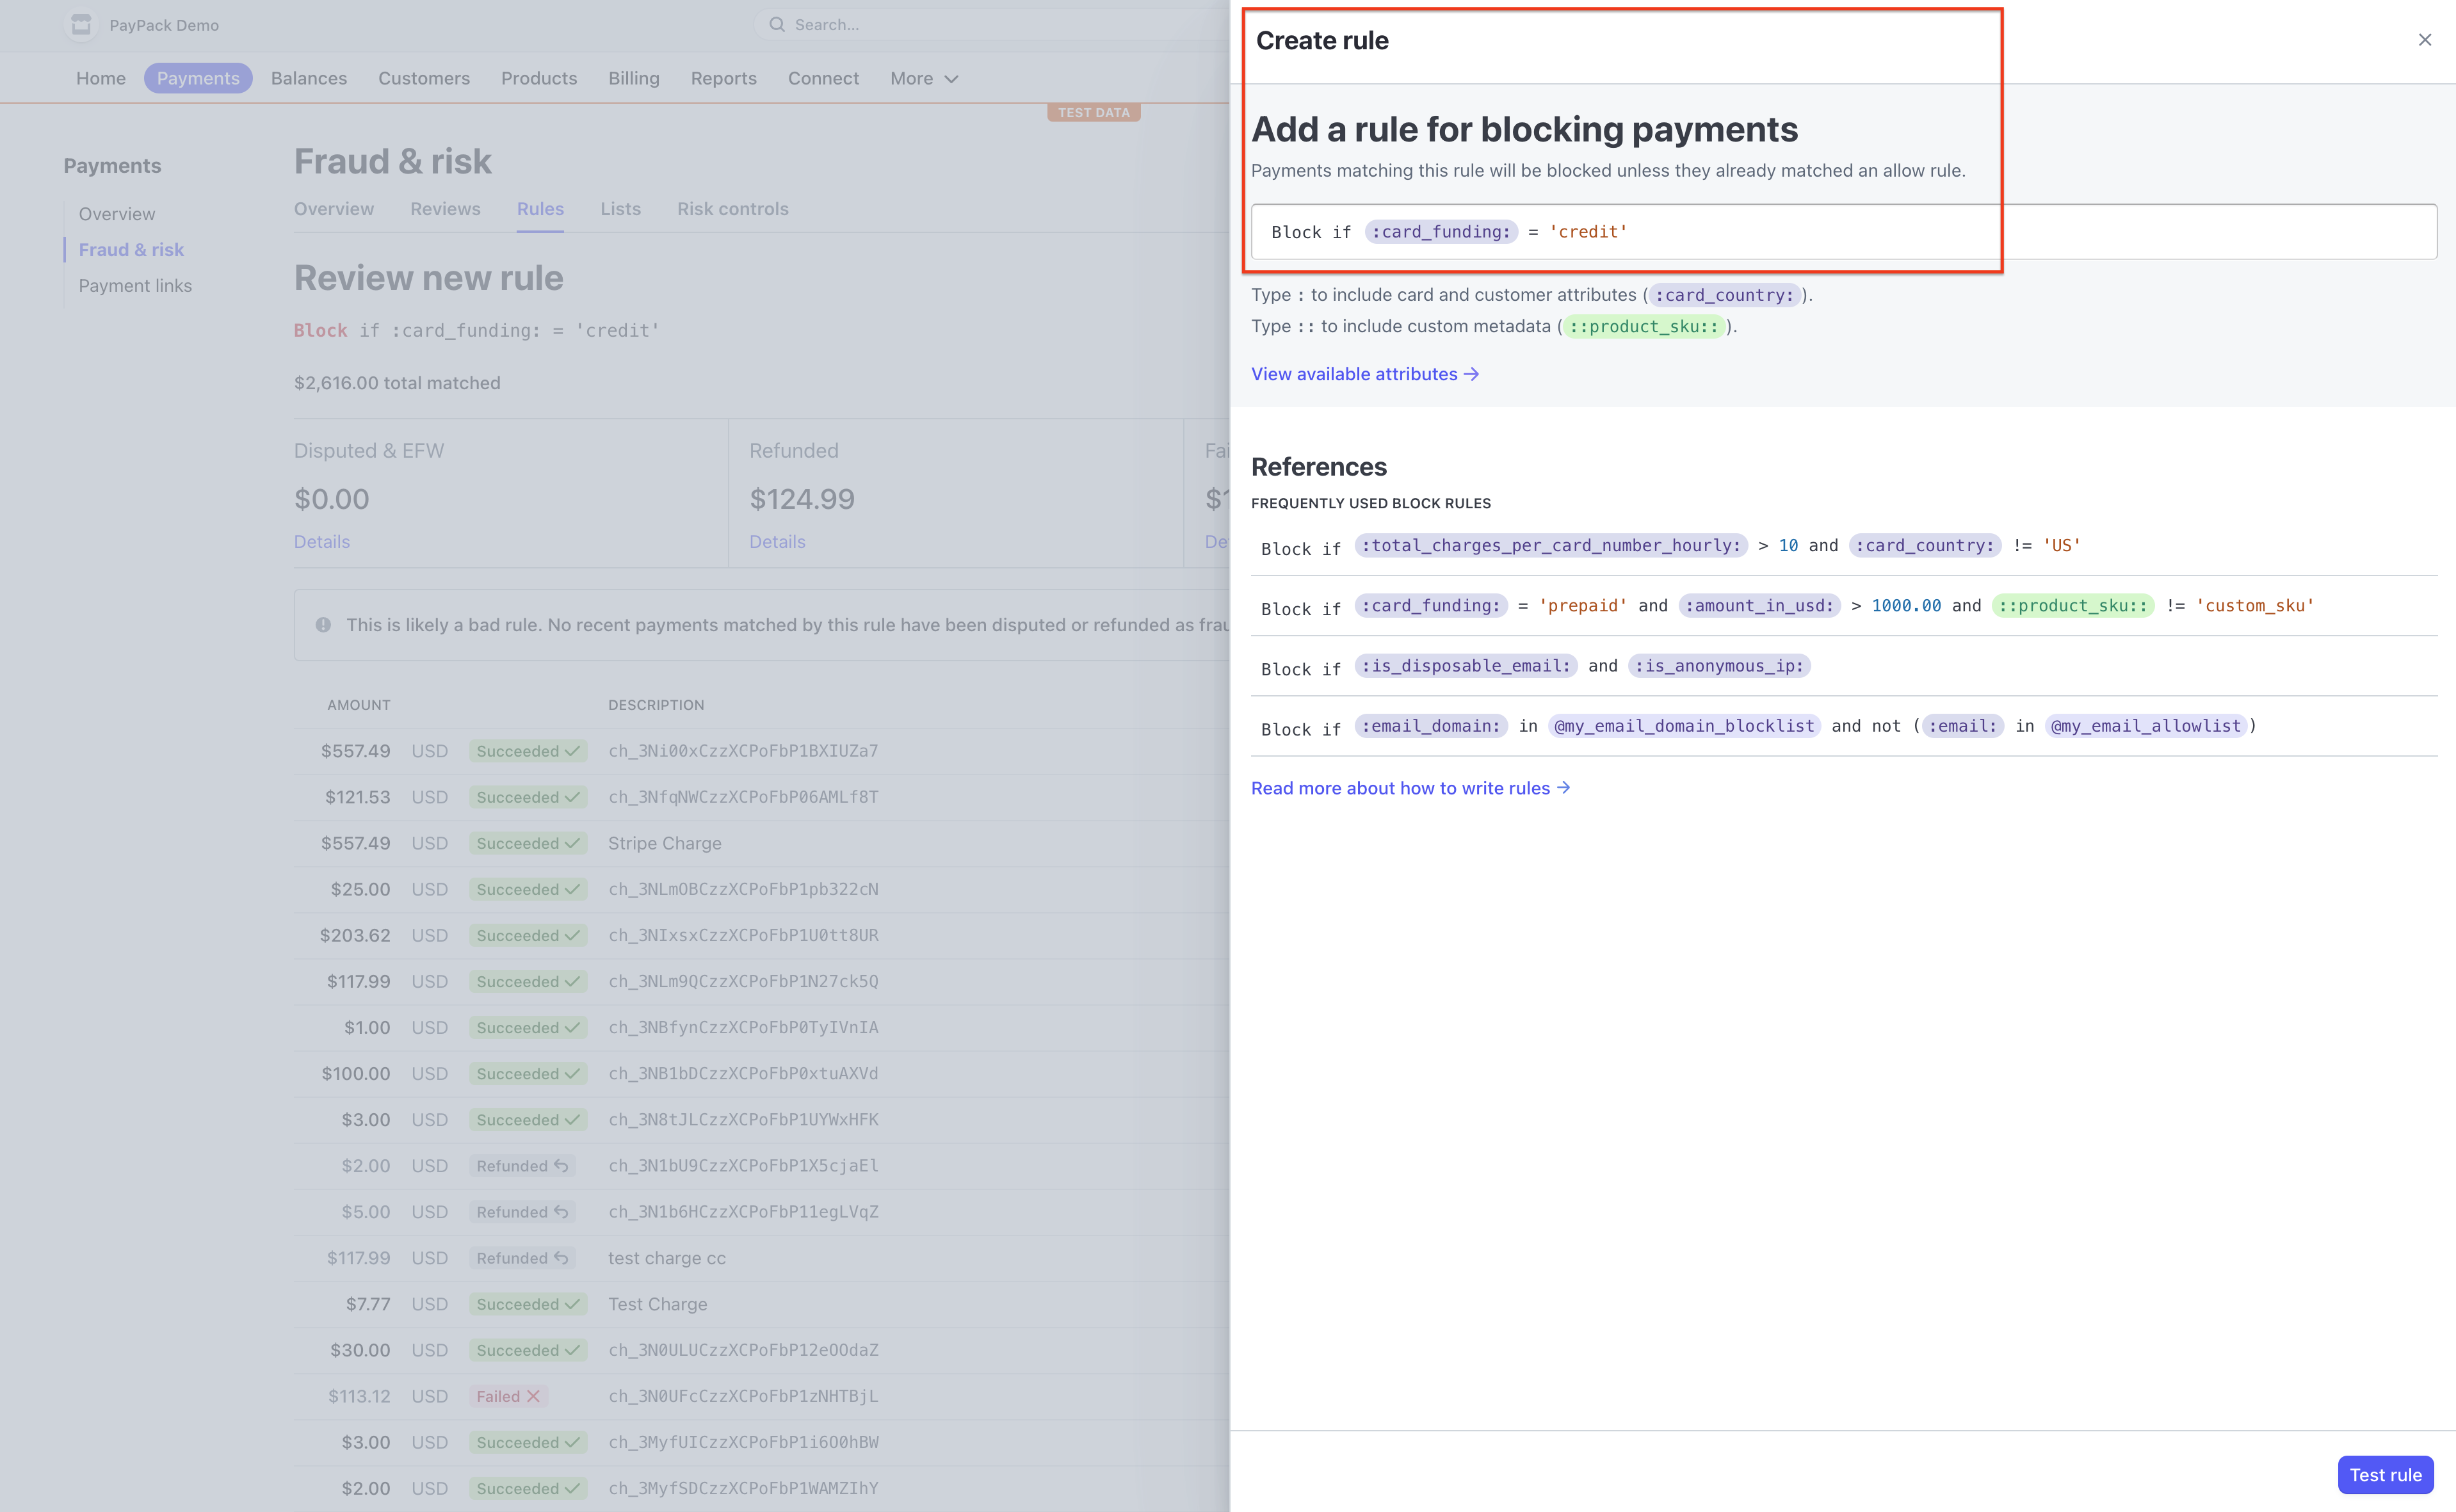Open View available attributes link
Viewport: 2456px width, 1512px height.
coord(1365,374)
